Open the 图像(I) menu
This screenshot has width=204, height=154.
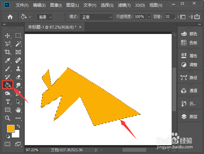pos(56,5)
